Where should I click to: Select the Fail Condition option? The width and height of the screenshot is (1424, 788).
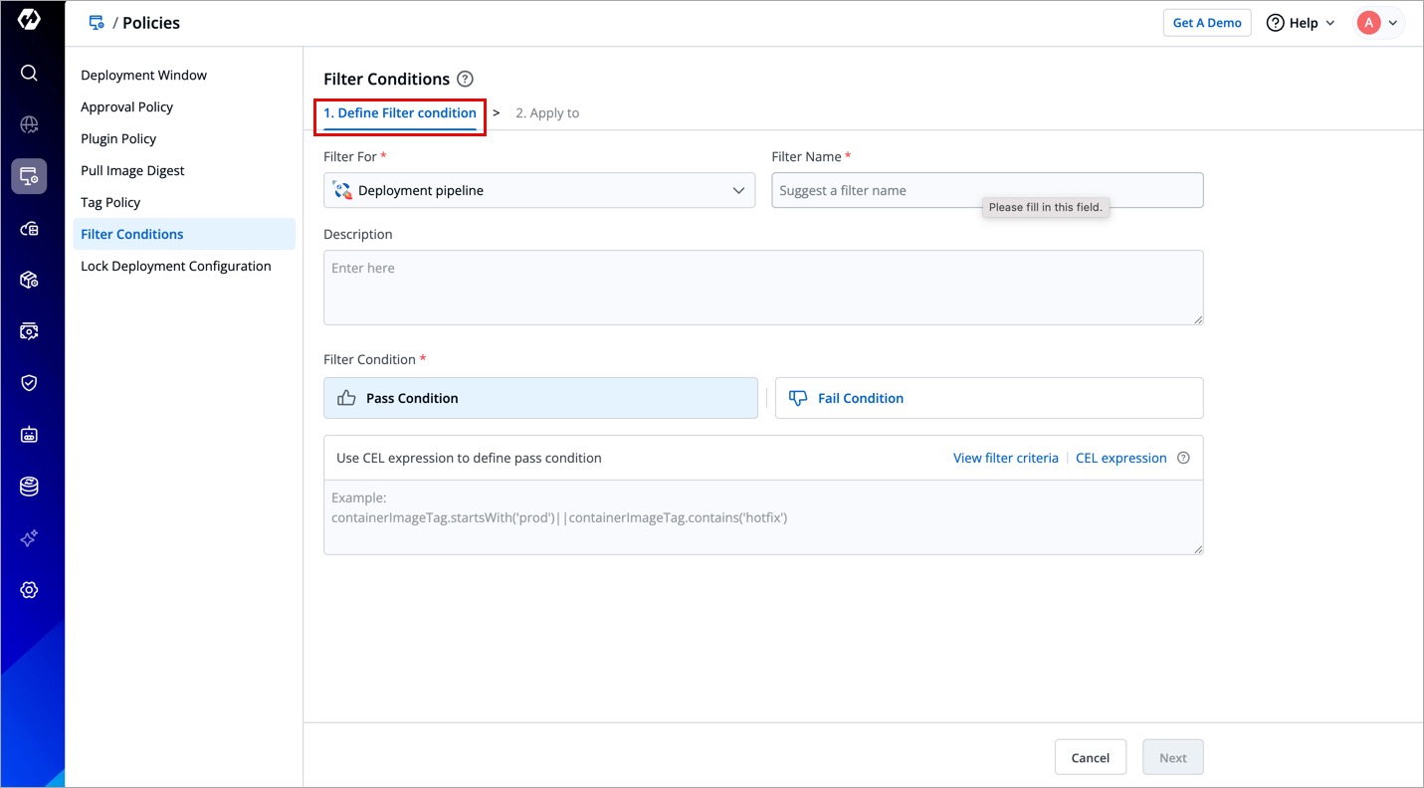988,398
